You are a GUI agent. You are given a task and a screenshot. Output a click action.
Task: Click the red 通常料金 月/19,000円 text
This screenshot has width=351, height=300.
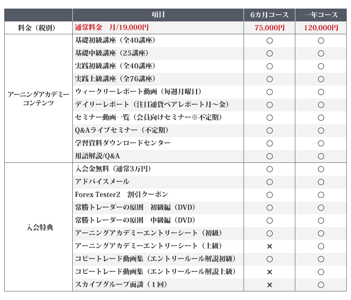pos(112,28)
